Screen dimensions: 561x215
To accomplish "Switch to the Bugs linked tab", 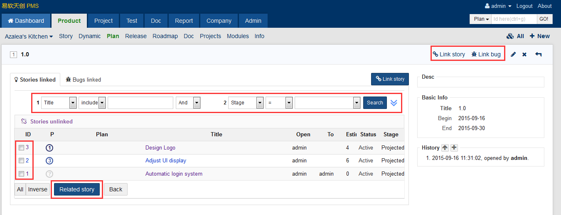I will (83, 80).
